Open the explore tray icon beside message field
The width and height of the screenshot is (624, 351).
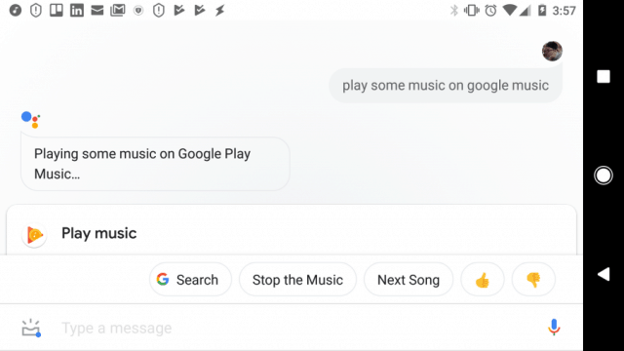pos(31,328)
